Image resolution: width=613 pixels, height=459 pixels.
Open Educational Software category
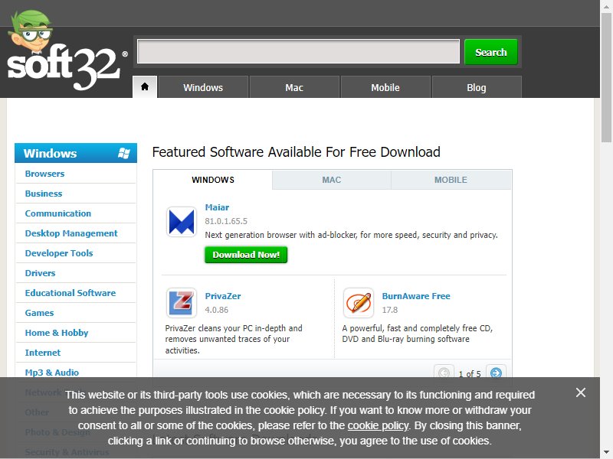click(70, 293)
